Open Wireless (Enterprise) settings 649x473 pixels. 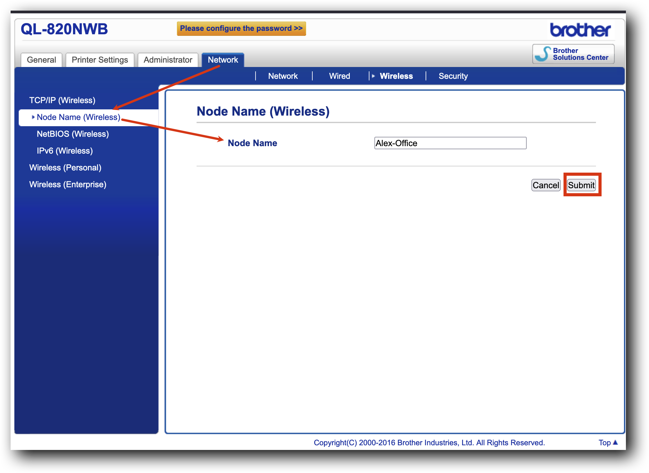coord(68,184)
